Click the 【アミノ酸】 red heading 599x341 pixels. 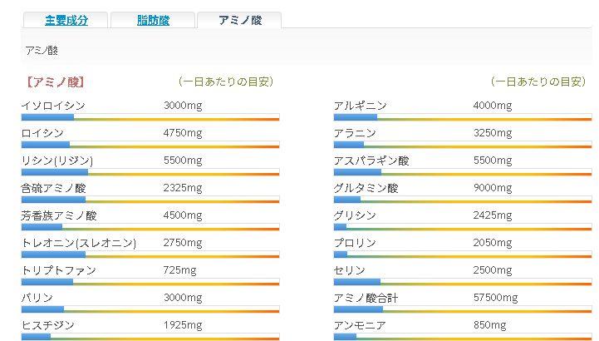[56, 82]
